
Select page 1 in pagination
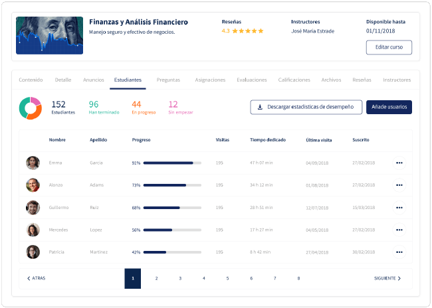click(x=132, y=278)
